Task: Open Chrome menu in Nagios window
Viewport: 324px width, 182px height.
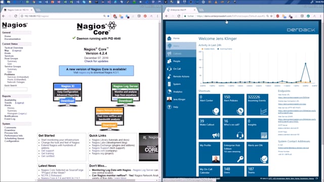Action: point(157,16)
